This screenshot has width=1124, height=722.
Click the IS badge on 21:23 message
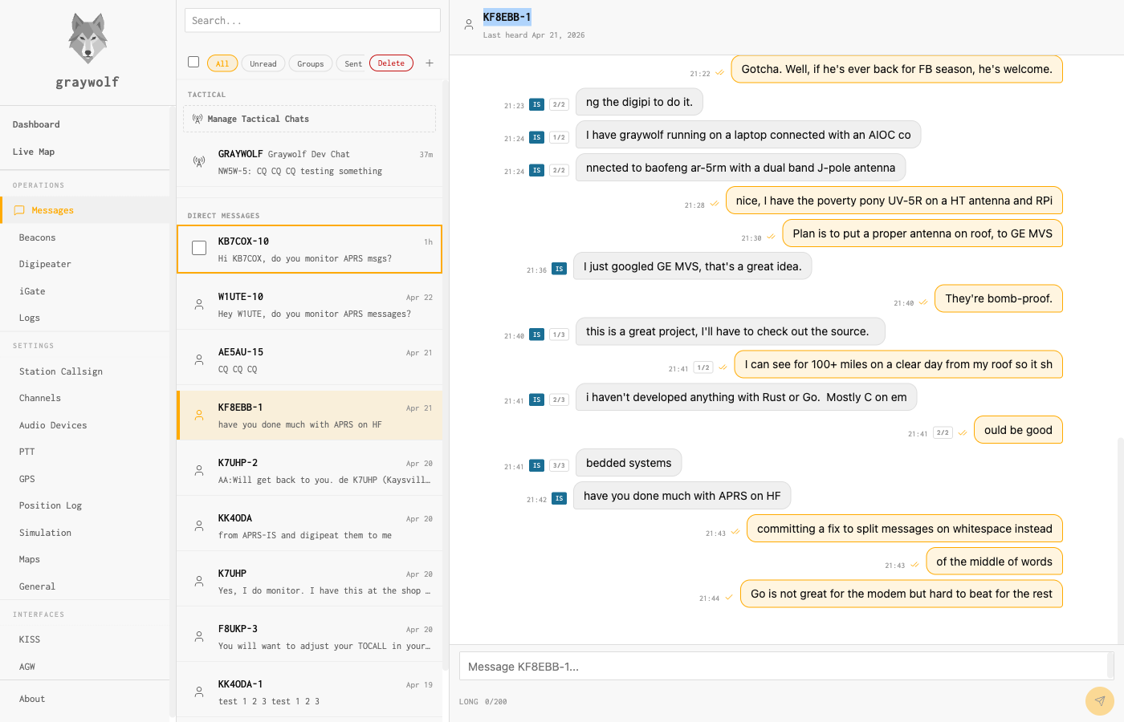point(537,105)
